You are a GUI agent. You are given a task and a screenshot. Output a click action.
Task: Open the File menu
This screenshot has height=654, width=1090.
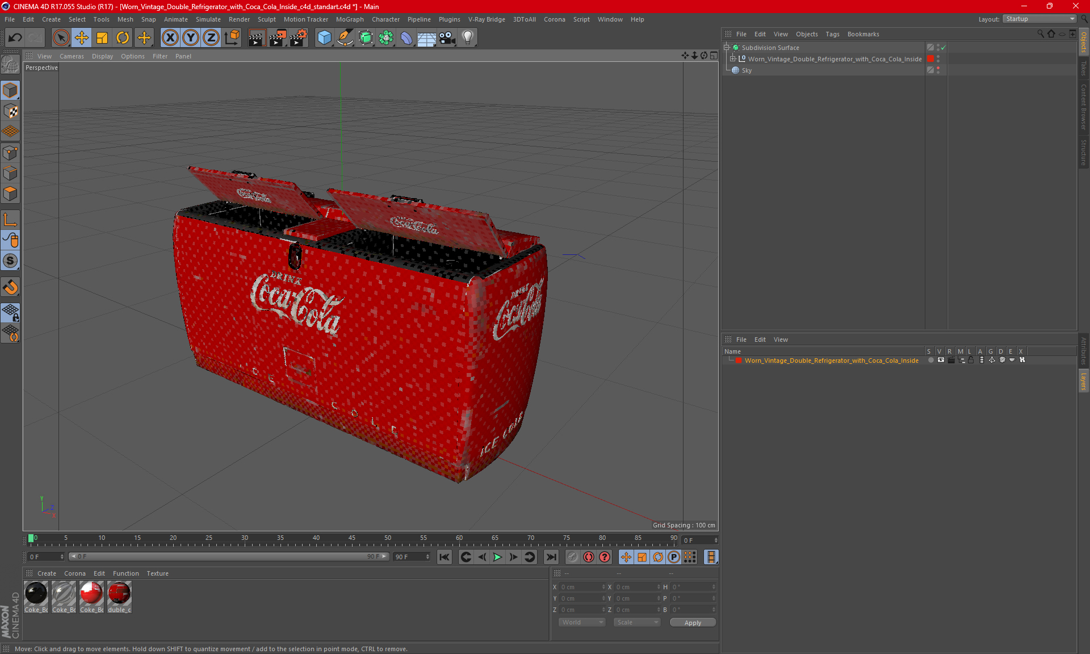[10, 19]
